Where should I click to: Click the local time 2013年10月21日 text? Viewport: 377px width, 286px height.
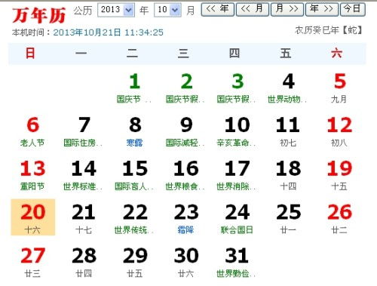pyautogui.click(x=109, y=32)
